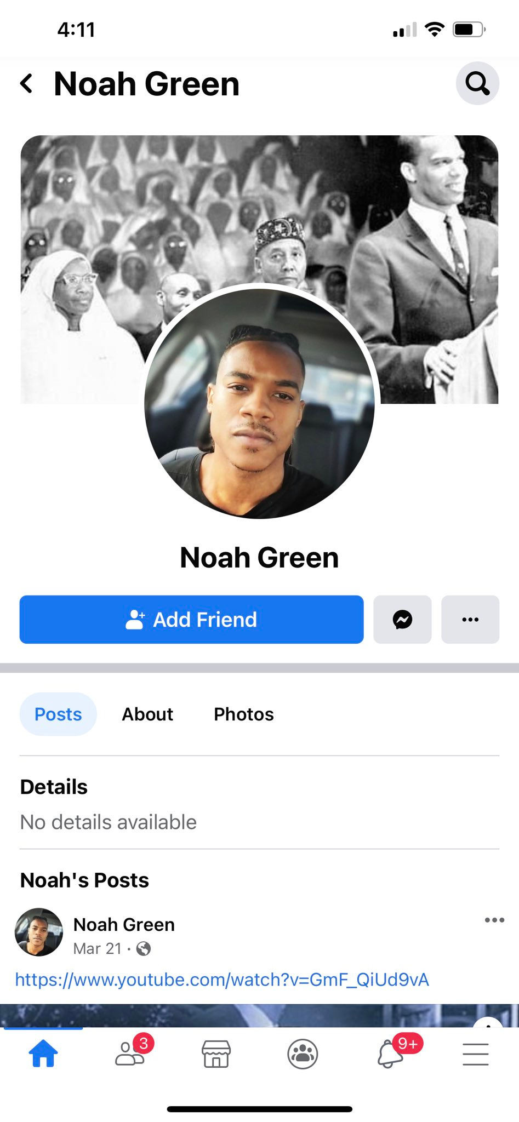The image size is (519, 1122).
Task: Click the Add Friend button
Action: click(x=191, y=620)
